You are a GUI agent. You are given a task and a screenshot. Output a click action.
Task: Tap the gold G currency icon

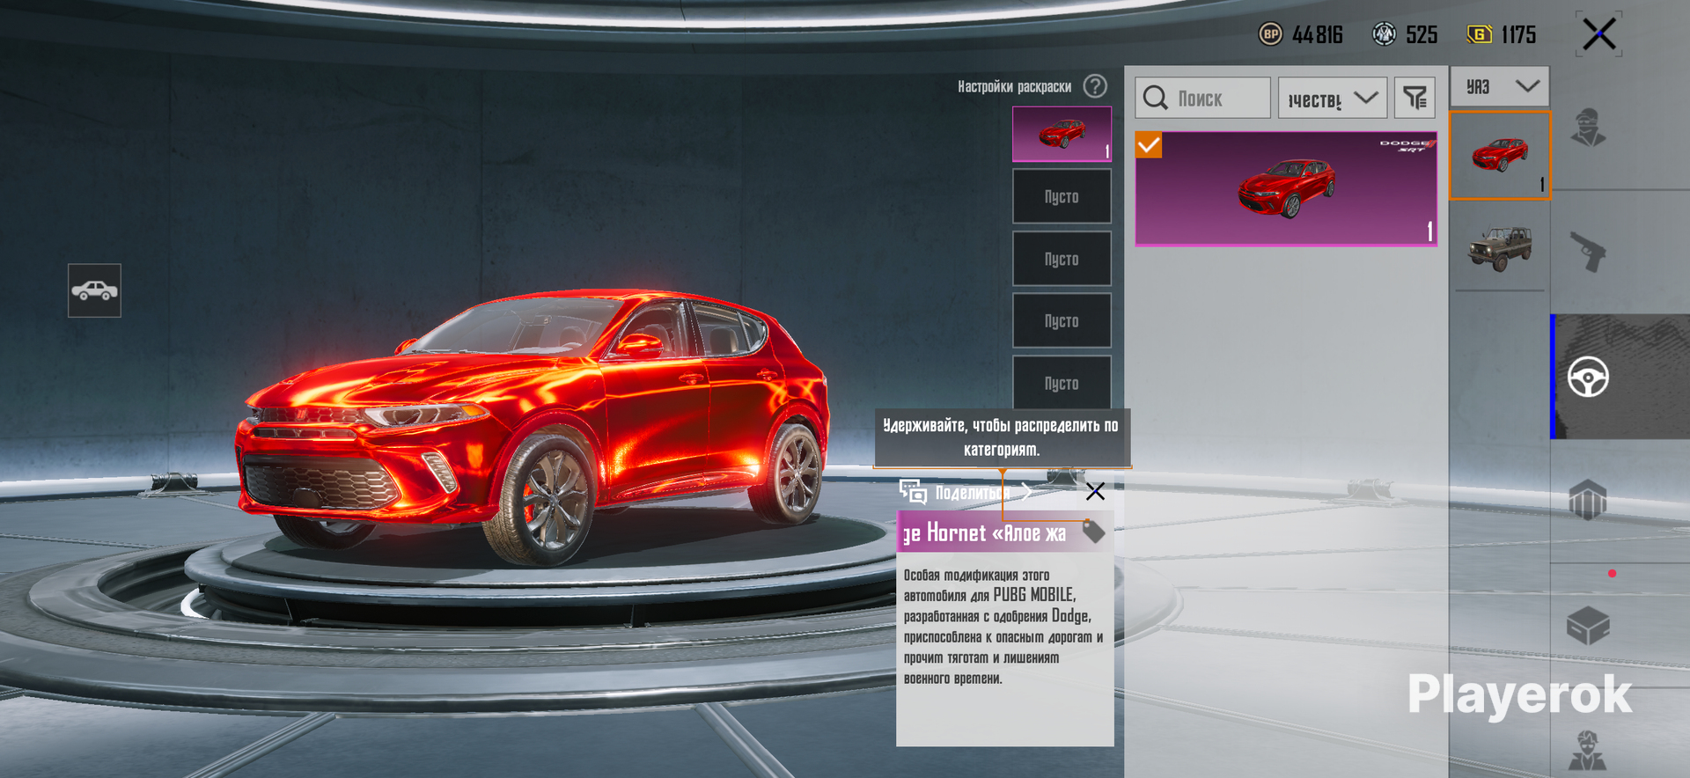point(1479,34)
